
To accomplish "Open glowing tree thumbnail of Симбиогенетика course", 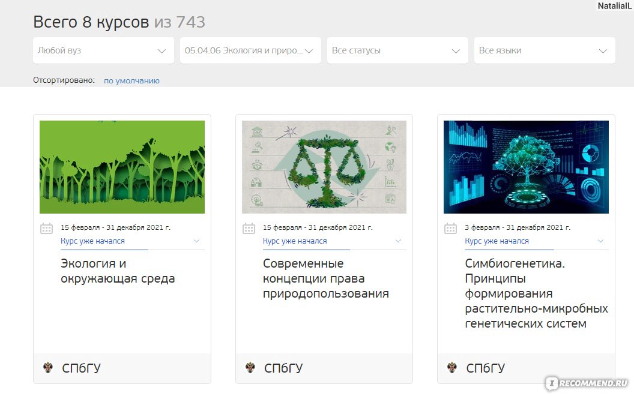I will click(x=526, y=167).
